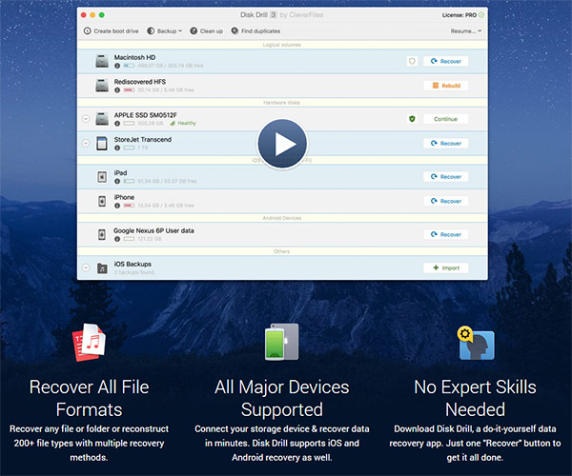572x476 pixels.
Task: Open the Resume... dropdown
Action: click(x=466, y=31)
